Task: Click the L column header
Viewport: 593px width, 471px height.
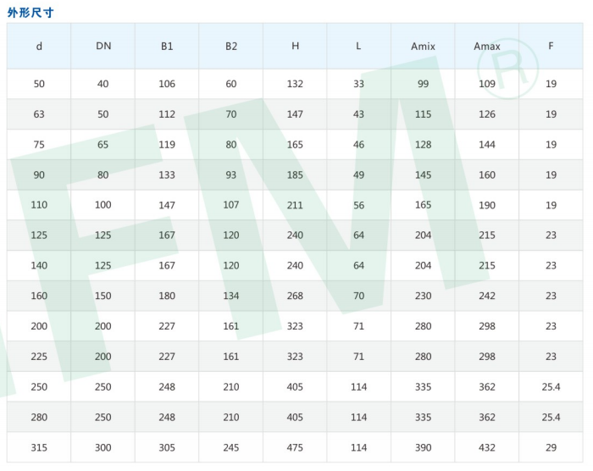Action: coord(358,46)
